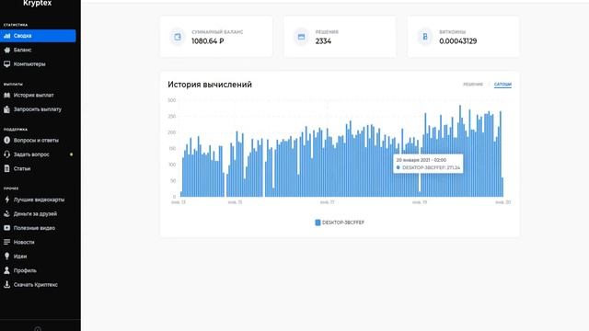Click the Решения value 2334

coord(323,41)
